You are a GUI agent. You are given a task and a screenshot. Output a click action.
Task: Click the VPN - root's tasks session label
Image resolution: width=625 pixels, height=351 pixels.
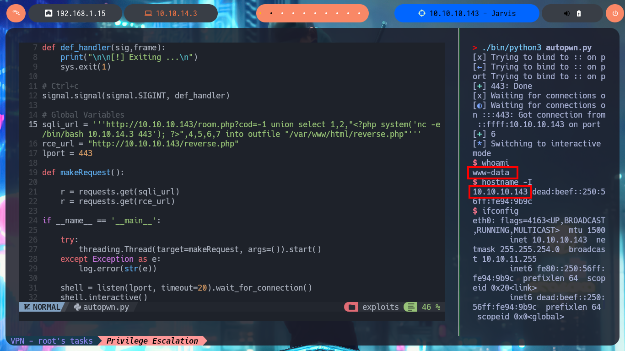52,341
